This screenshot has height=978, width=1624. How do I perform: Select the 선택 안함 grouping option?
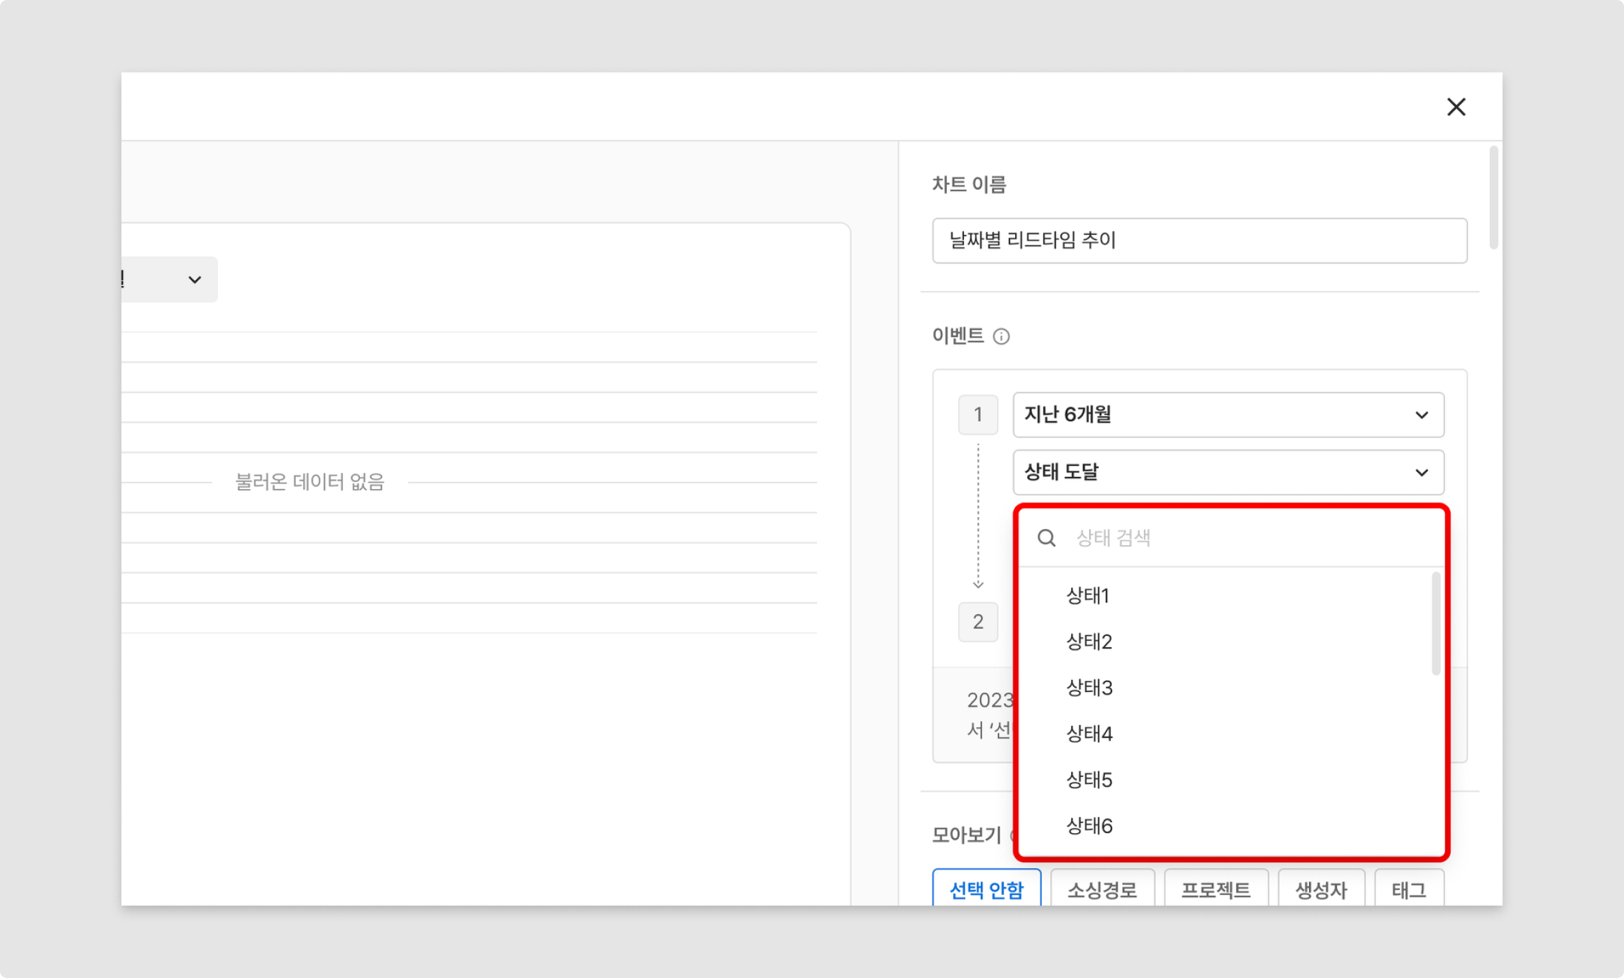click(x=986, y=889)
